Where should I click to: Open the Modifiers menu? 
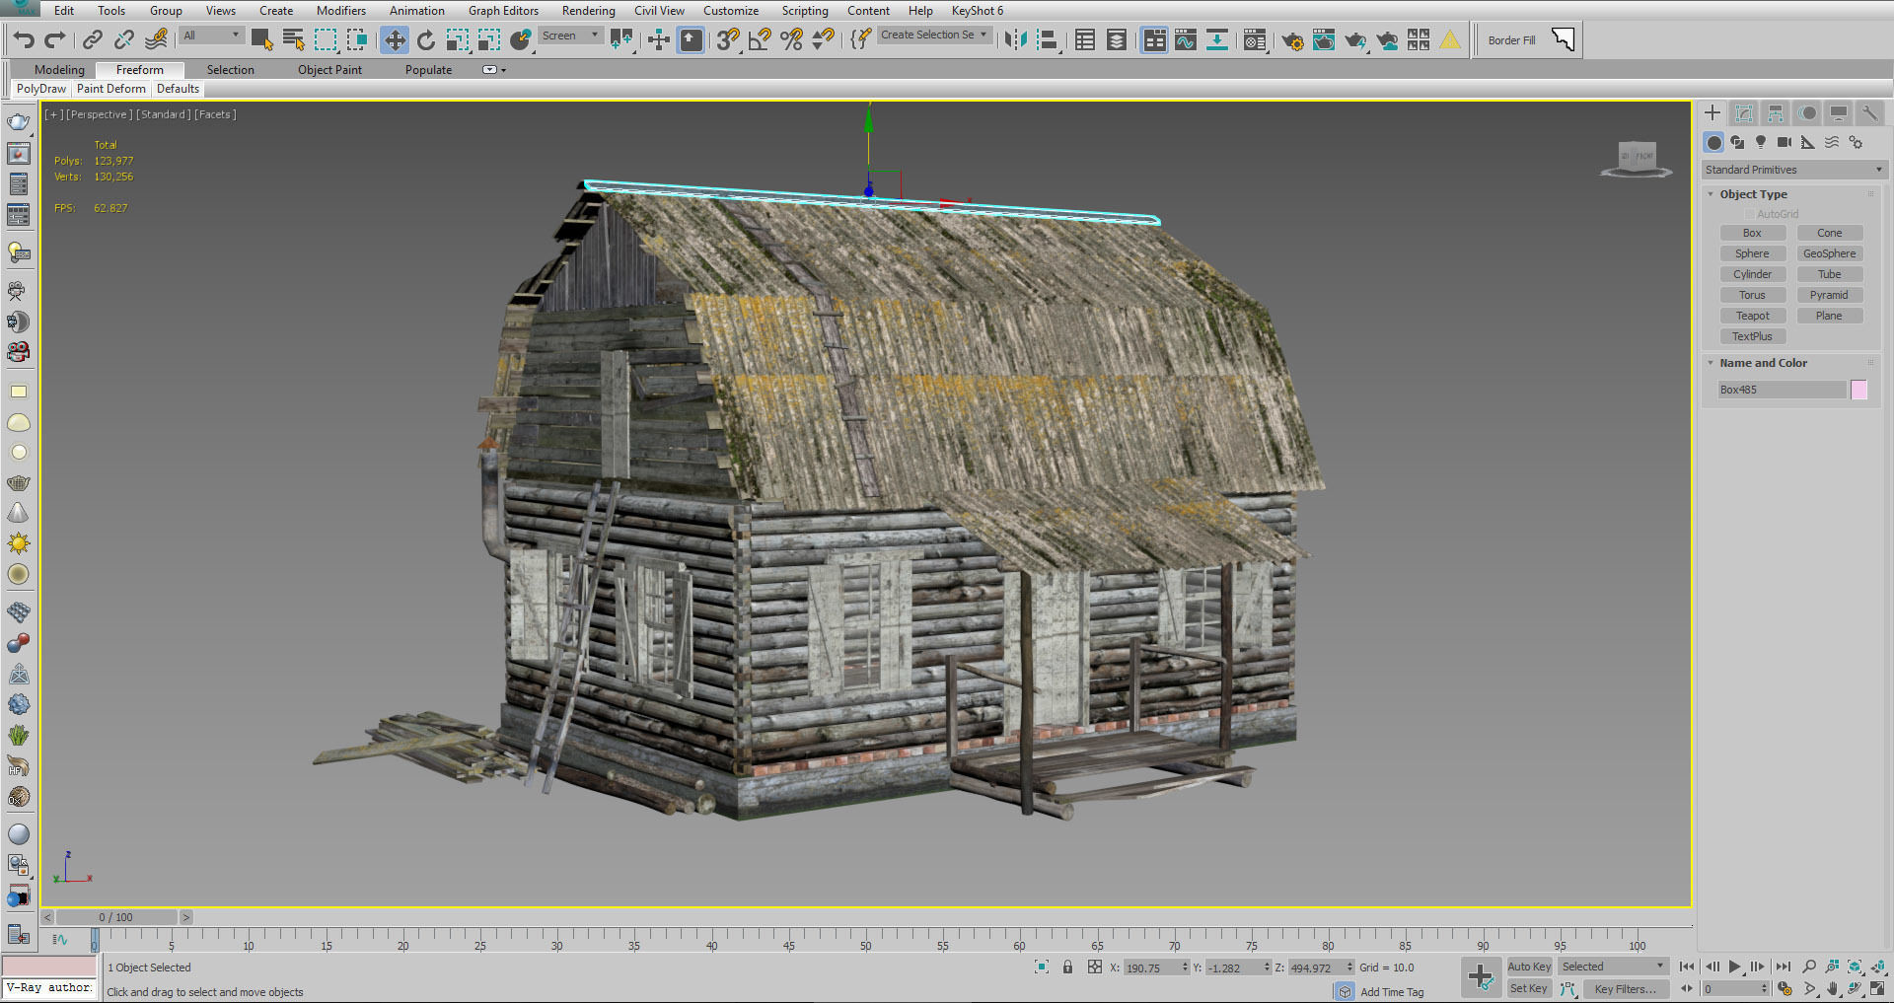point(341,11)
